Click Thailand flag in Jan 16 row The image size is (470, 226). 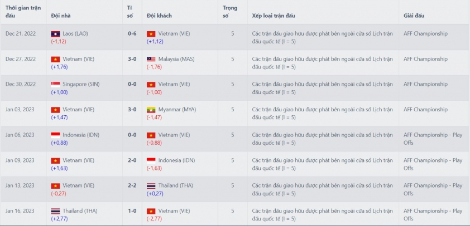pyautogui.click(x=55, y=212)
